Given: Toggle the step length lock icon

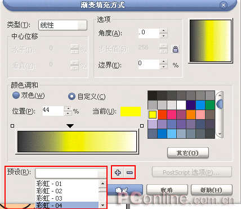Looking at the screenshot, I should click(175, 49).
